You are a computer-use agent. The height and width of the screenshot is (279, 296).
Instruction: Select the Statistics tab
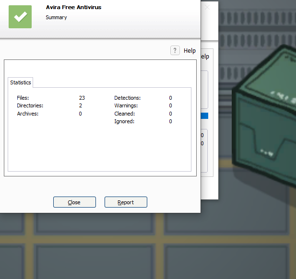click(x=21, y=82)
